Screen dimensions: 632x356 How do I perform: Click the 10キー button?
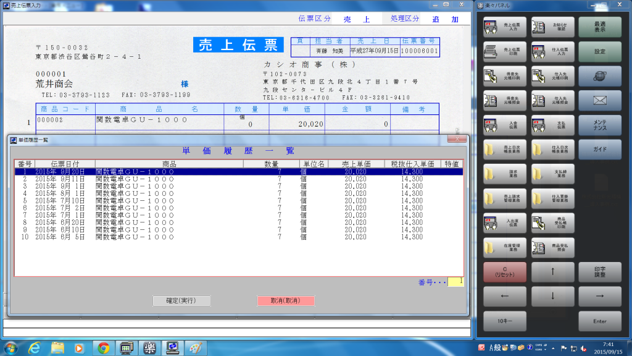tap(505, 321)
